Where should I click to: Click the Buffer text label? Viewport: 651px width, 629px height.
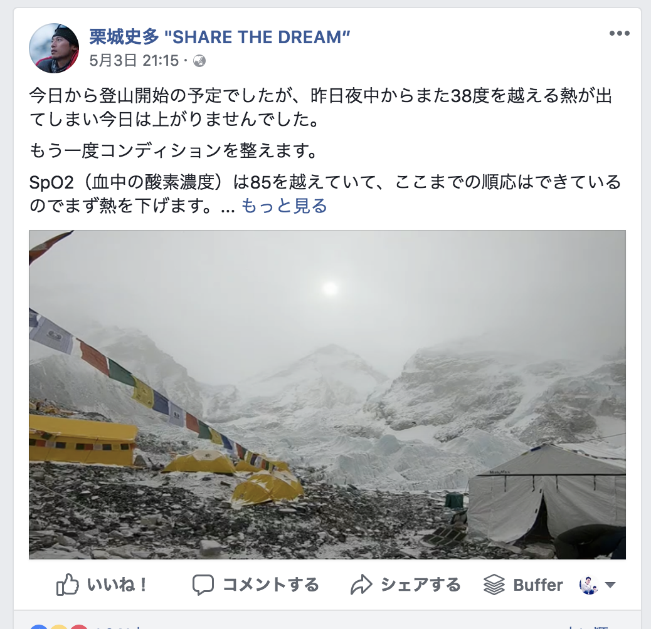(x=538, y=585)
